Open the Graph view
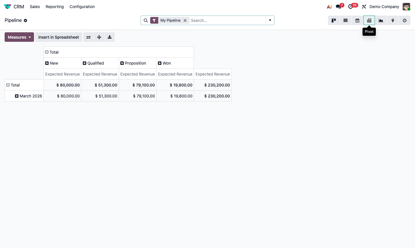The image size is (415, 248). pos(381,20)
